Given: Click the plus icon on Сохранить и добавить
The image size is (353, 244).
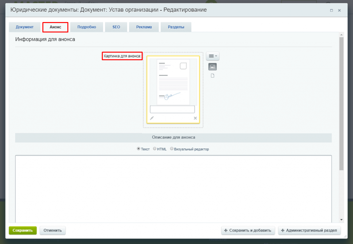Looking at the screenshot, I should 226,231.
